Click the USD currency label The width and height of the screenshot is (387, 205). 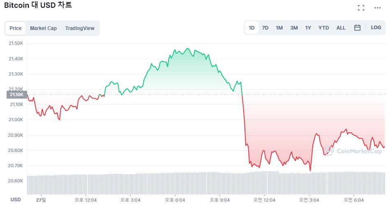16,200
